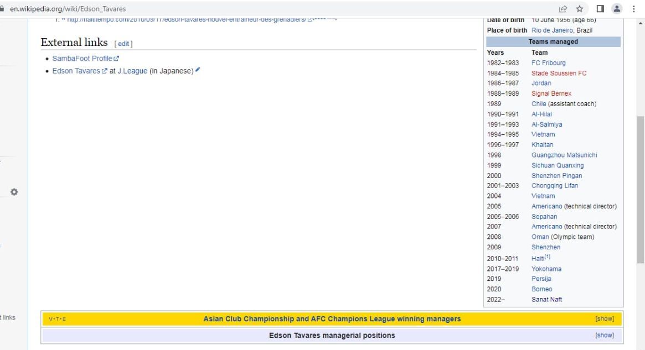The width and height of the screenshot is (645, 350).
Task: Expand Asian Club Championship winning managers box
Action: point(604,319)
